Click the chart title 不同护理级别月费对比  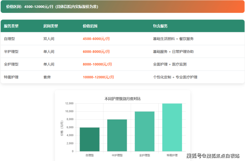click(x=122, y=99)
